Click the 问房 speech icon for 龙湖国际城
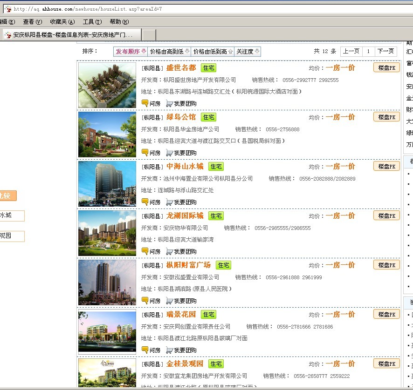The height and width of the screenshot is (390, 413). click(145, 251)
